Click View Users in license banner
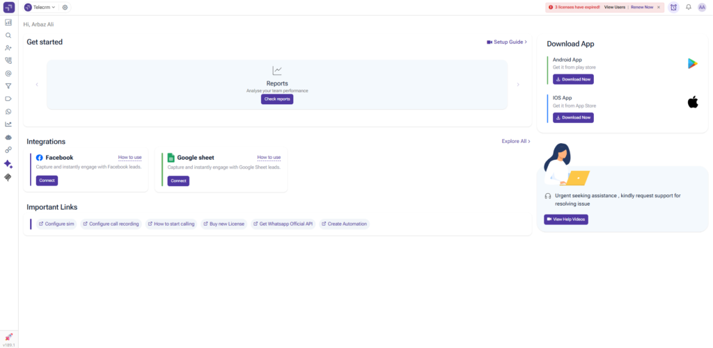Image resolution: width=713 pixels, height=348 pixels. (615, 7)
